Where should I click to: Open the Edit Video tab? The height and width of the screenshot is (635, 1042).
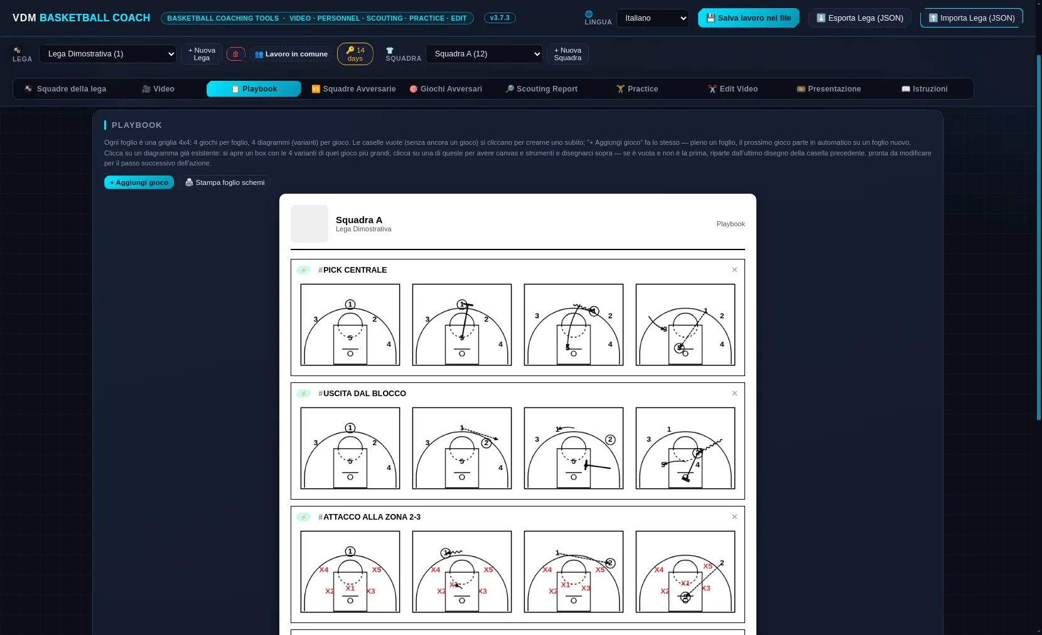[x=733, y=89]
